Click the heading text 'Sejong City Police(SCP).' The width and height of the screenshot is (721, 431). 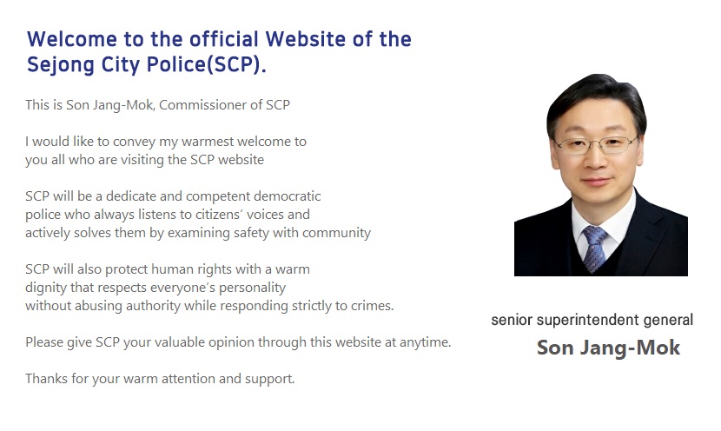coord(147,64)
